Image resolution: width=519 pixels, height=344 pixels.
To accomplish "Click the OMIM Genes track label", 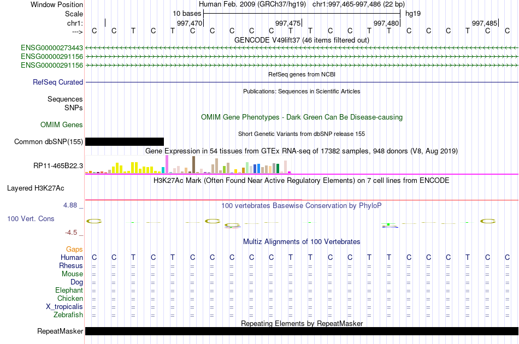I will 62,124.
